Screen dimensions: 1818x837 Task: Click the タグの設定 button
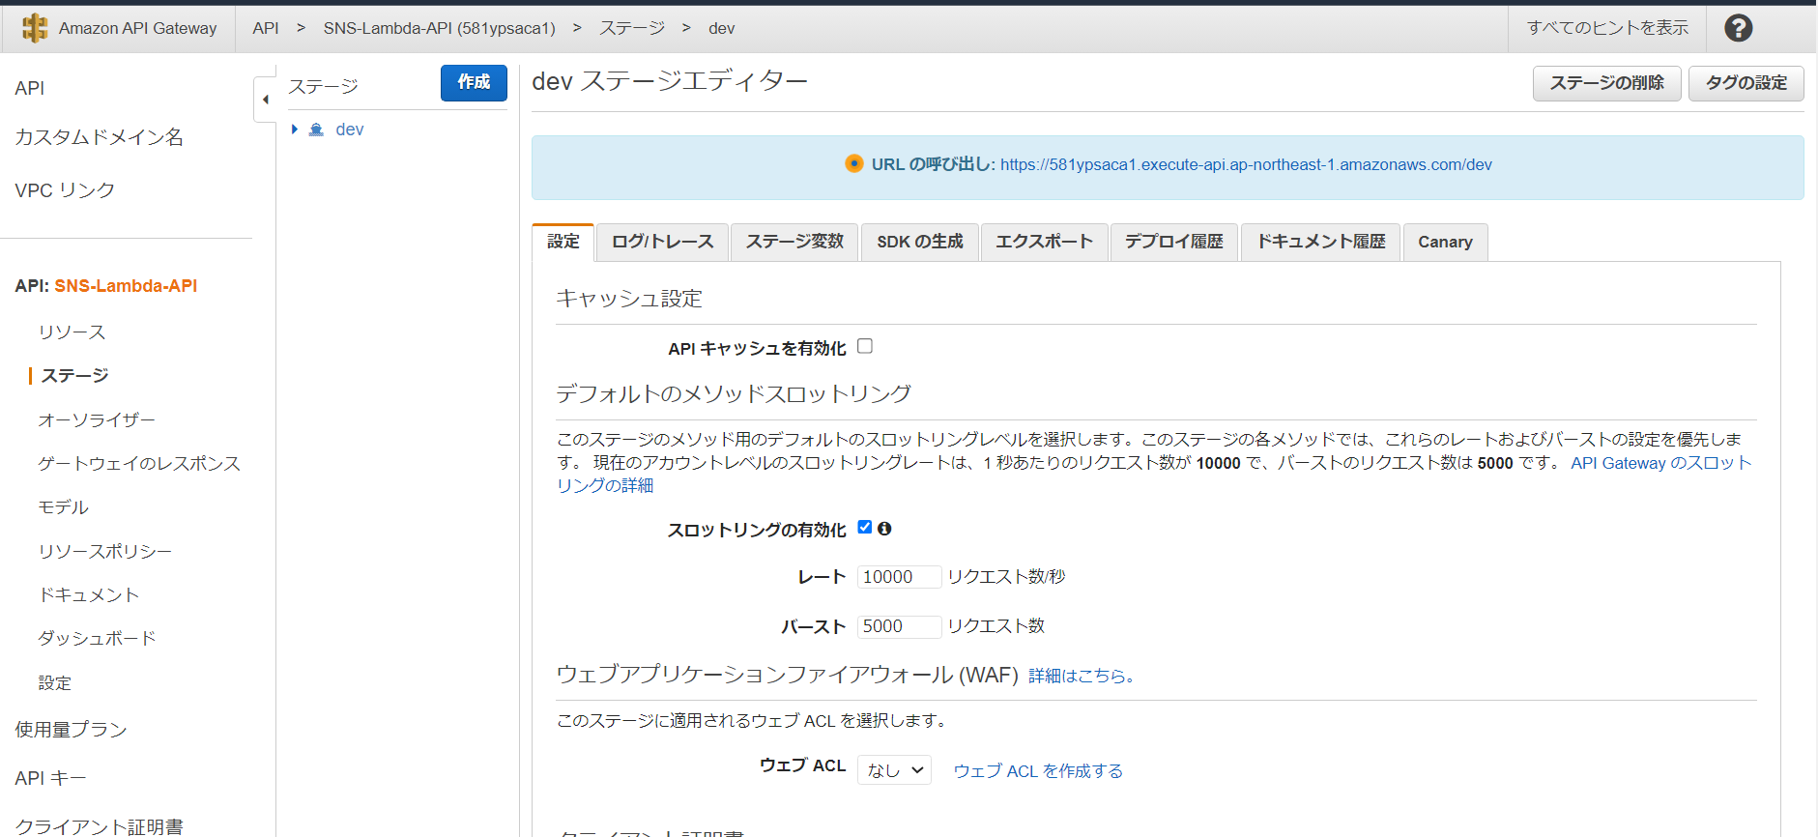1746,83
